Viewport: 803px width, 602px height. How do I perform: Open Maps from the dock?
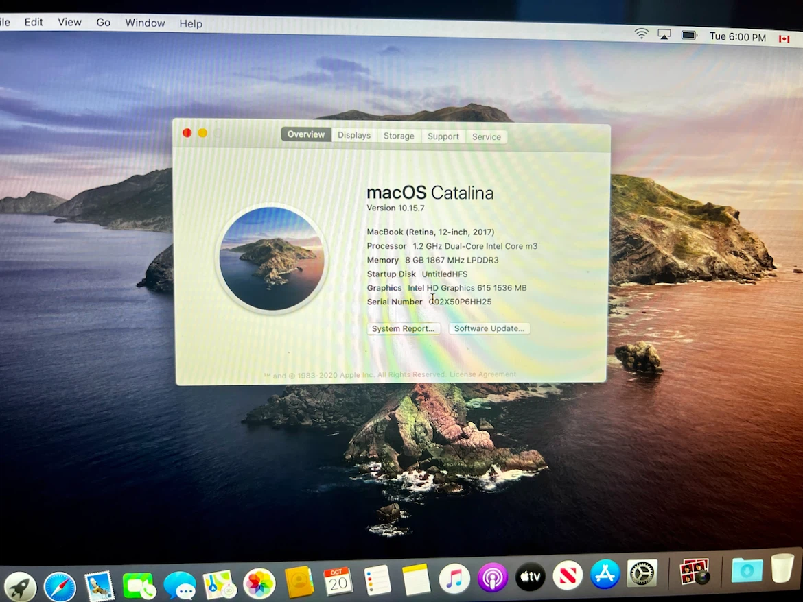(x=219, y=584)
